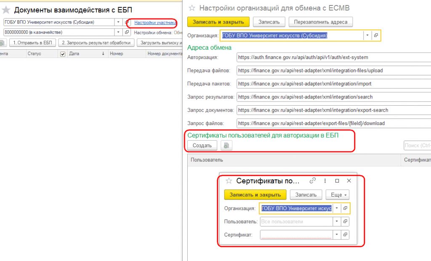The image size is (431, 261).
Task: Copy link to the Сертификаты dialog
Action: (x=312, y=181)
